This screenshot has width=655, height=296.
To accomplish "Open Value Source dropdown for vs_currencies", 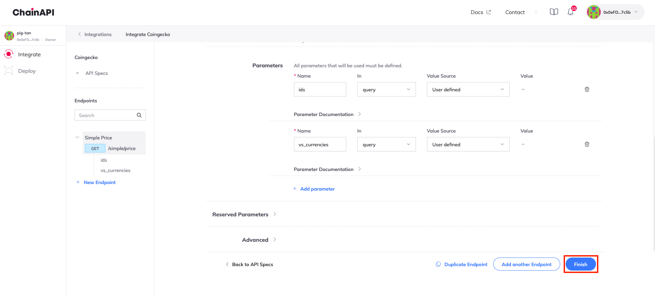I will point(468,144).
